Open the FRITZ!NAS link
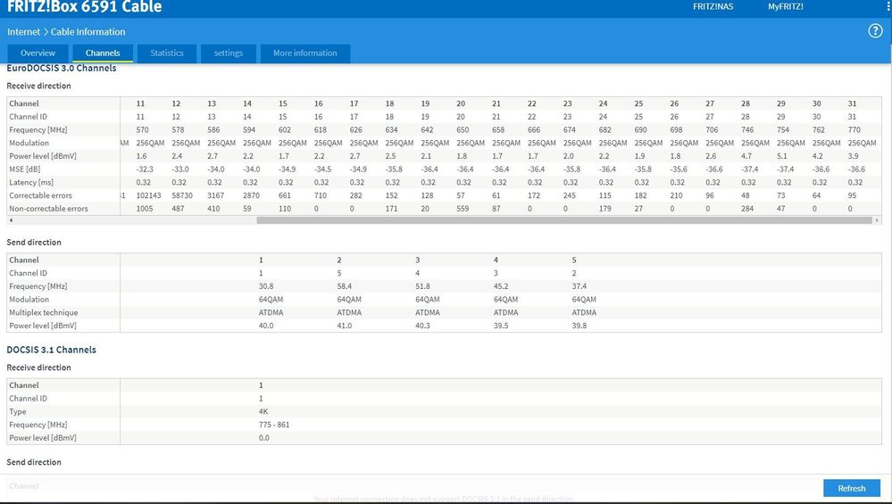The image size is (892, 504). click(713, 7)
